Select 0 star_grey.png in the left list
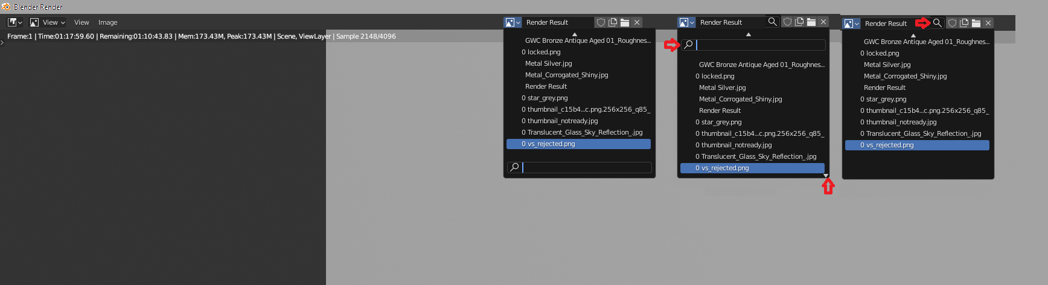The height and width of the screenshot is (285, 1048). [579, 98]
